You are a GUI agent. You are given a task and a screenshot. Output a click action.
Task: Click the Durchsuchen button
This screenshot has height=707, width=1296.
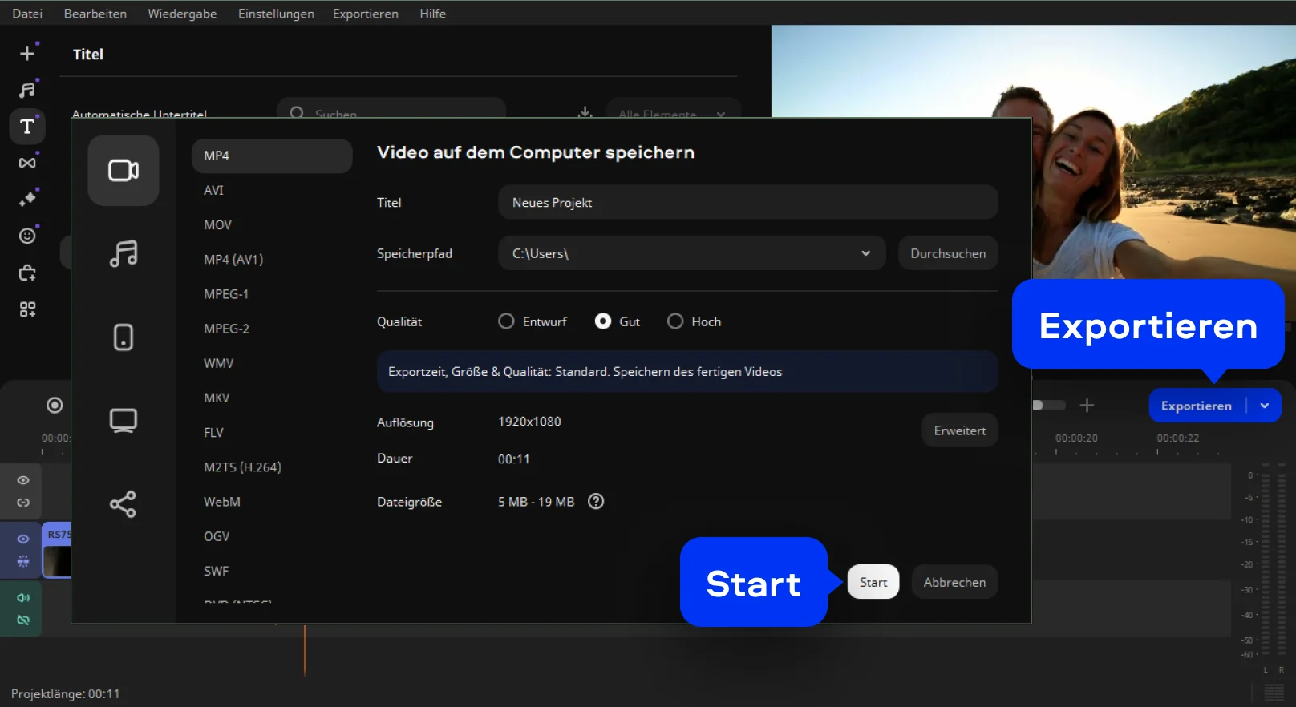[x=947, y=253]
